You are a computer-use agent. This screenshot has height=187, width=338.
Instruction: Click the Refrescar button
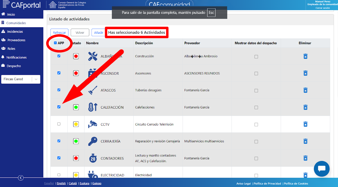(x=59, y=33)
